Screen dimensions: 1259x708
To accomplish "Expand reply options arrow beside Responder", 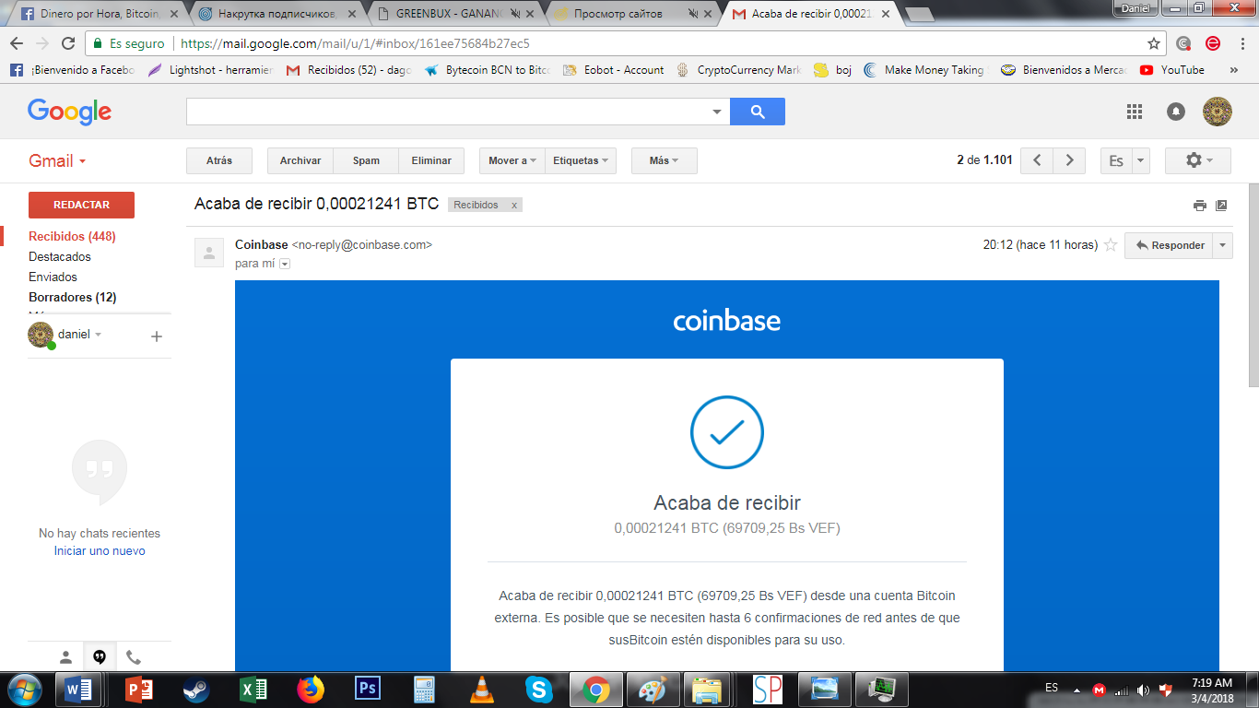I will pyautogui.click(x=1223, y=245).
